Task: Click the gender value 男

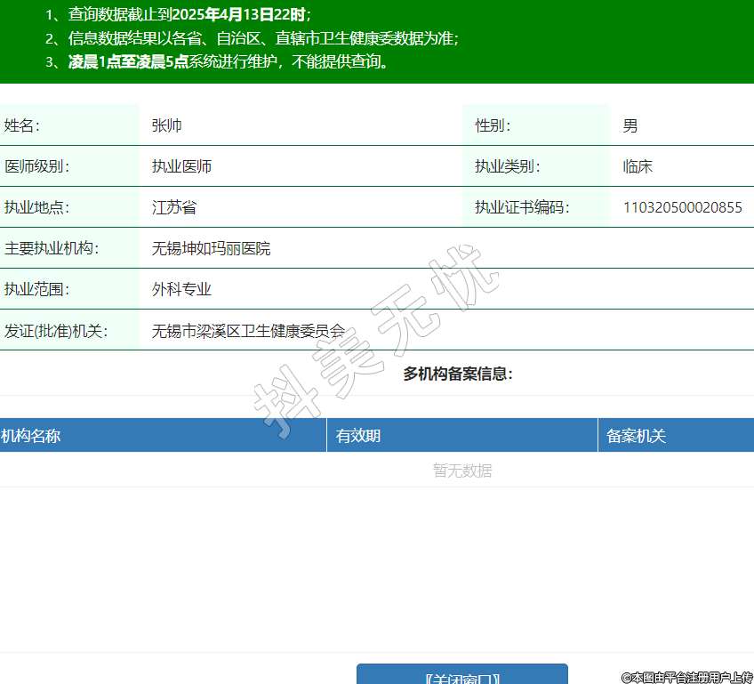Action: click(x=630, y=125)
